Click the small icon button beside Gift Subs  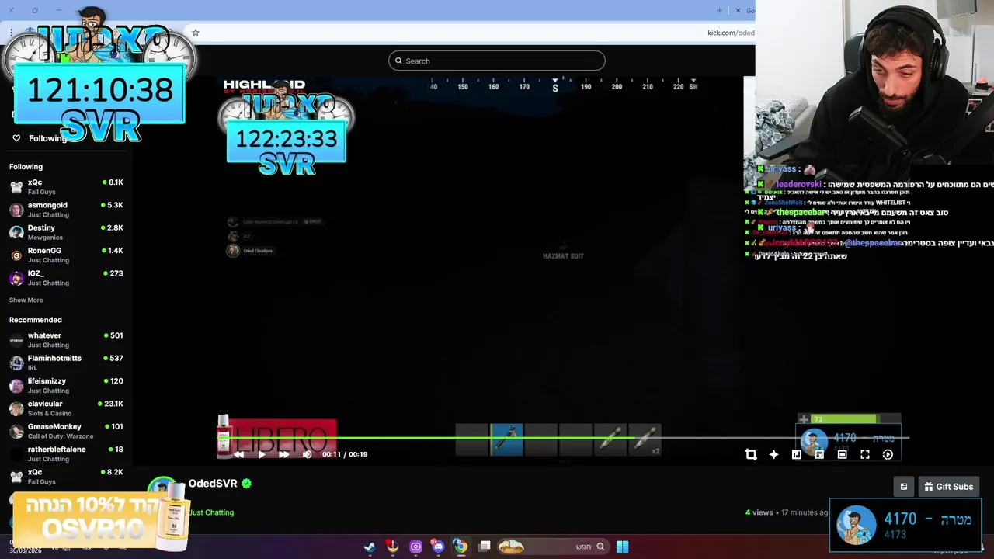point(903,487)
